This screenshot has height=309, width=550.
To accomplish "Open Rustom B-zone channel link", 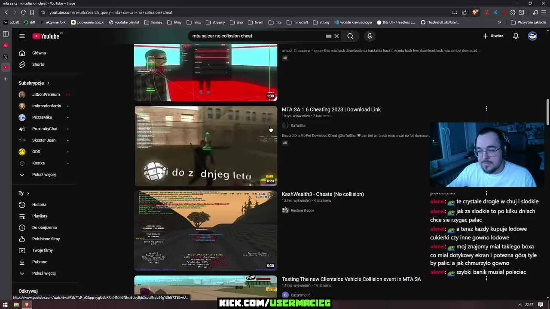I will [302, 210].
